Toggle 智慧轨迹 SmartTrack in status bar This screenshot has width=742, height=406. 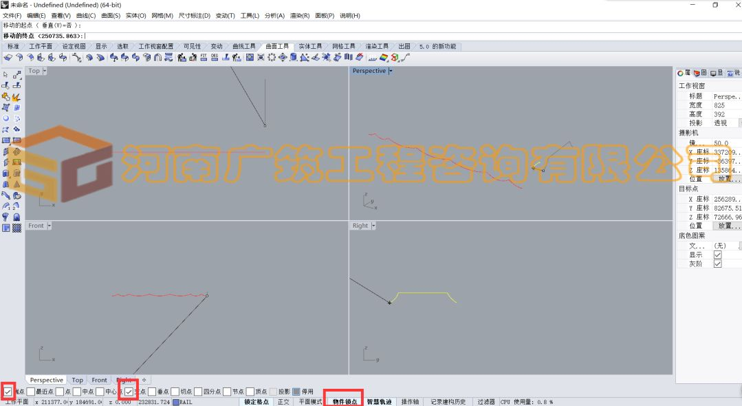tap(379, 402)
